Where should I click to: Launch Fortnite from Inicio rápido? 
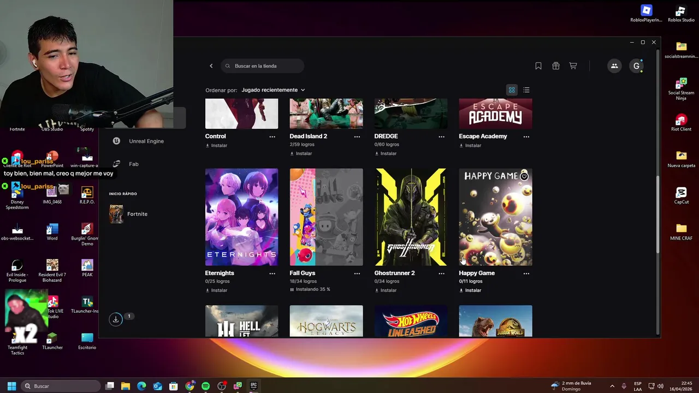(129, 214)
